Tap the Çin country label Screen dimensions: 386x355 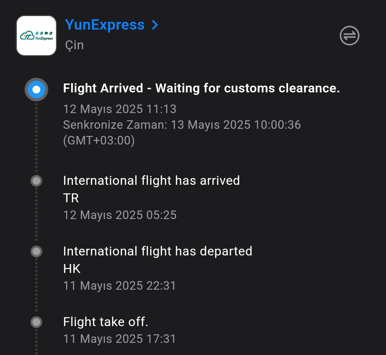[74, 45]
